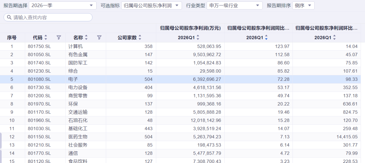
Task: Open 报告期选择 dropdown showing 2026一季
Action: [63, 6]
